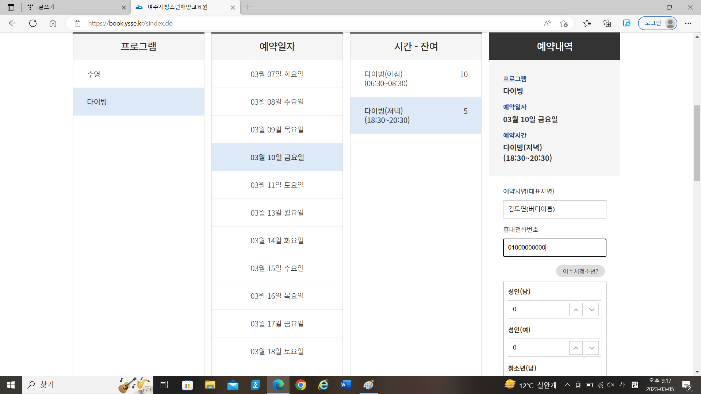Open the taskbar clock showing 오후 9:17
701x394 pixels.
660,385
